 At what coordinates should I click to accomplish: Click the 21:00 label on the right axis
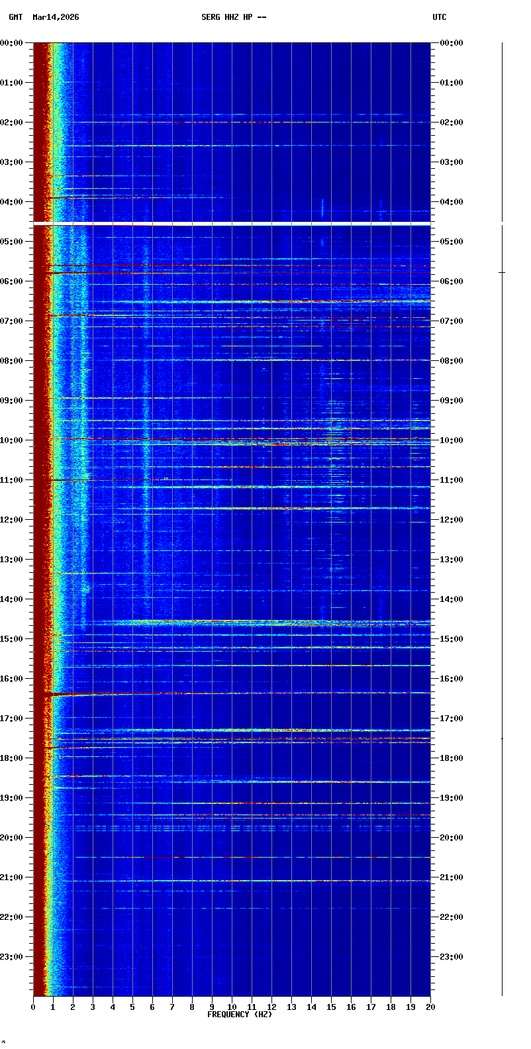pyautogui.click(x=452, y=877)
